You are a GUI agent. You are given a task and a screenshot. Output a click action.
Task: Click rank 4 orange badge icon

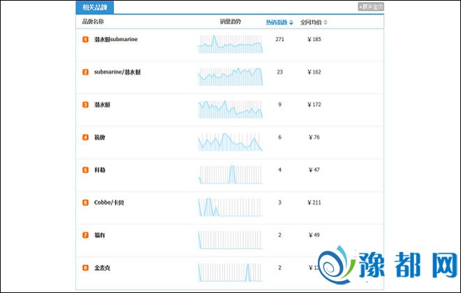[85, 137]
